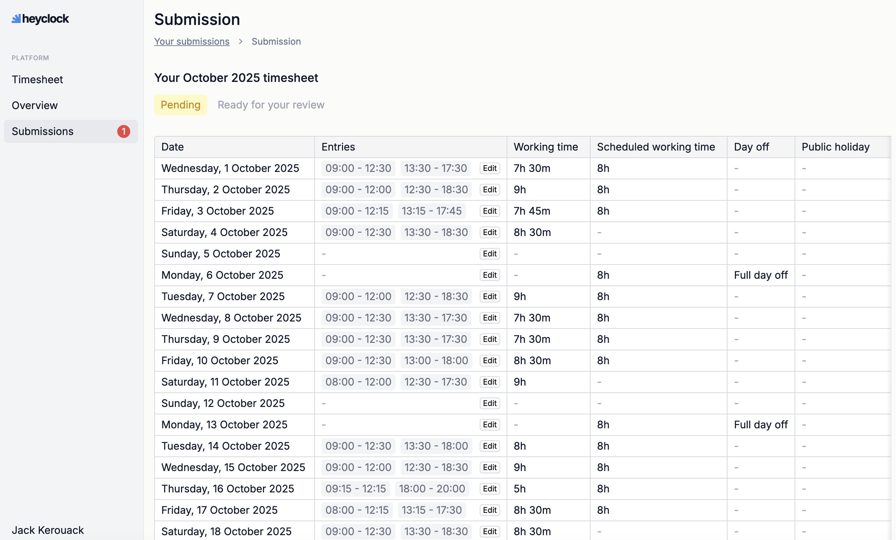The width and height of the screenshot is (896, 540).
Task: Click the Jack Kerouack user name
Action: click(x=48, y=530)
